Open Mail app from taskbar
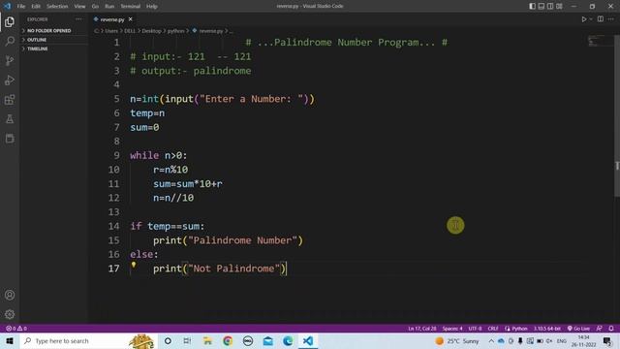Viewport: 620px width, 349px height. [267, 340]
